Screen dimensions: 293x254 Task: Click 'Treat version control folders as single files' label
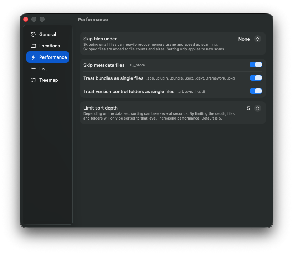coord(129,91)
